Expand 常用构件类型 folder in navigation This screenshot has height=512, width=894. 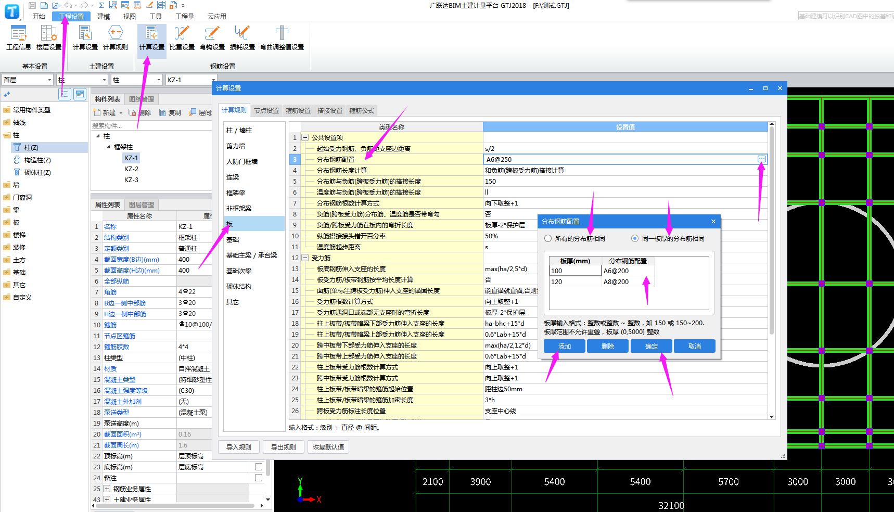(x=7, y=110)
